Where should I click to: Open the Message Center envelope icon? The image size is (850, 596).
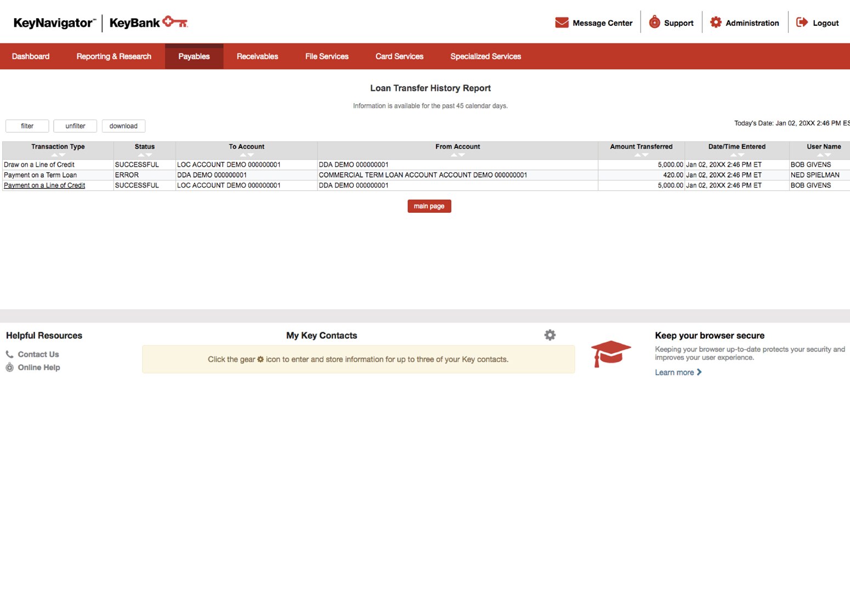[x=562, y=22]
